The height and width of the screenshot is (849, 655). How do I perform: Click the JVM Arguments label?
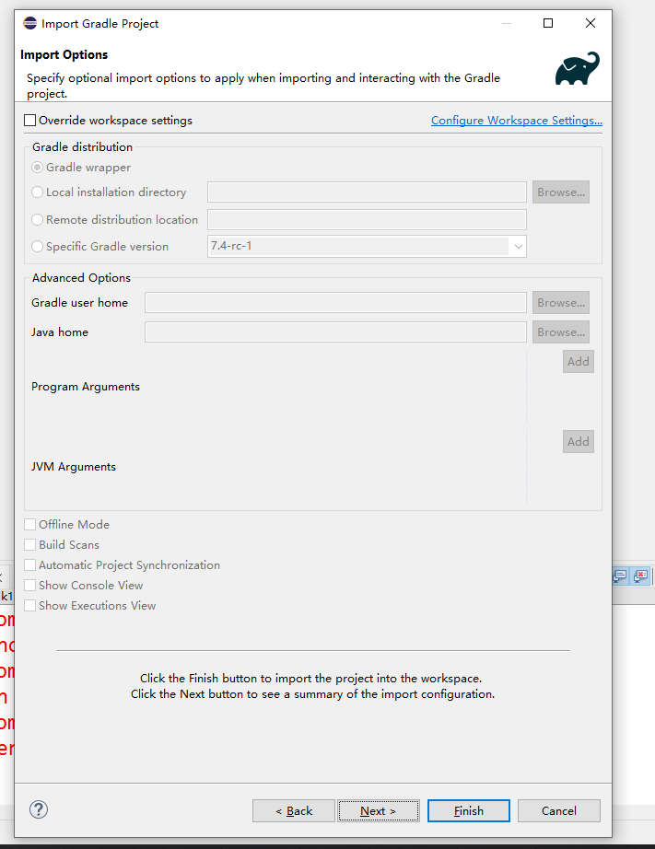pos(74,467)
